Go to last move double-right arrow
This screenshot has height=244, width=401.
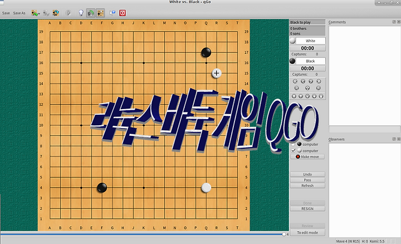pos(319,81)
